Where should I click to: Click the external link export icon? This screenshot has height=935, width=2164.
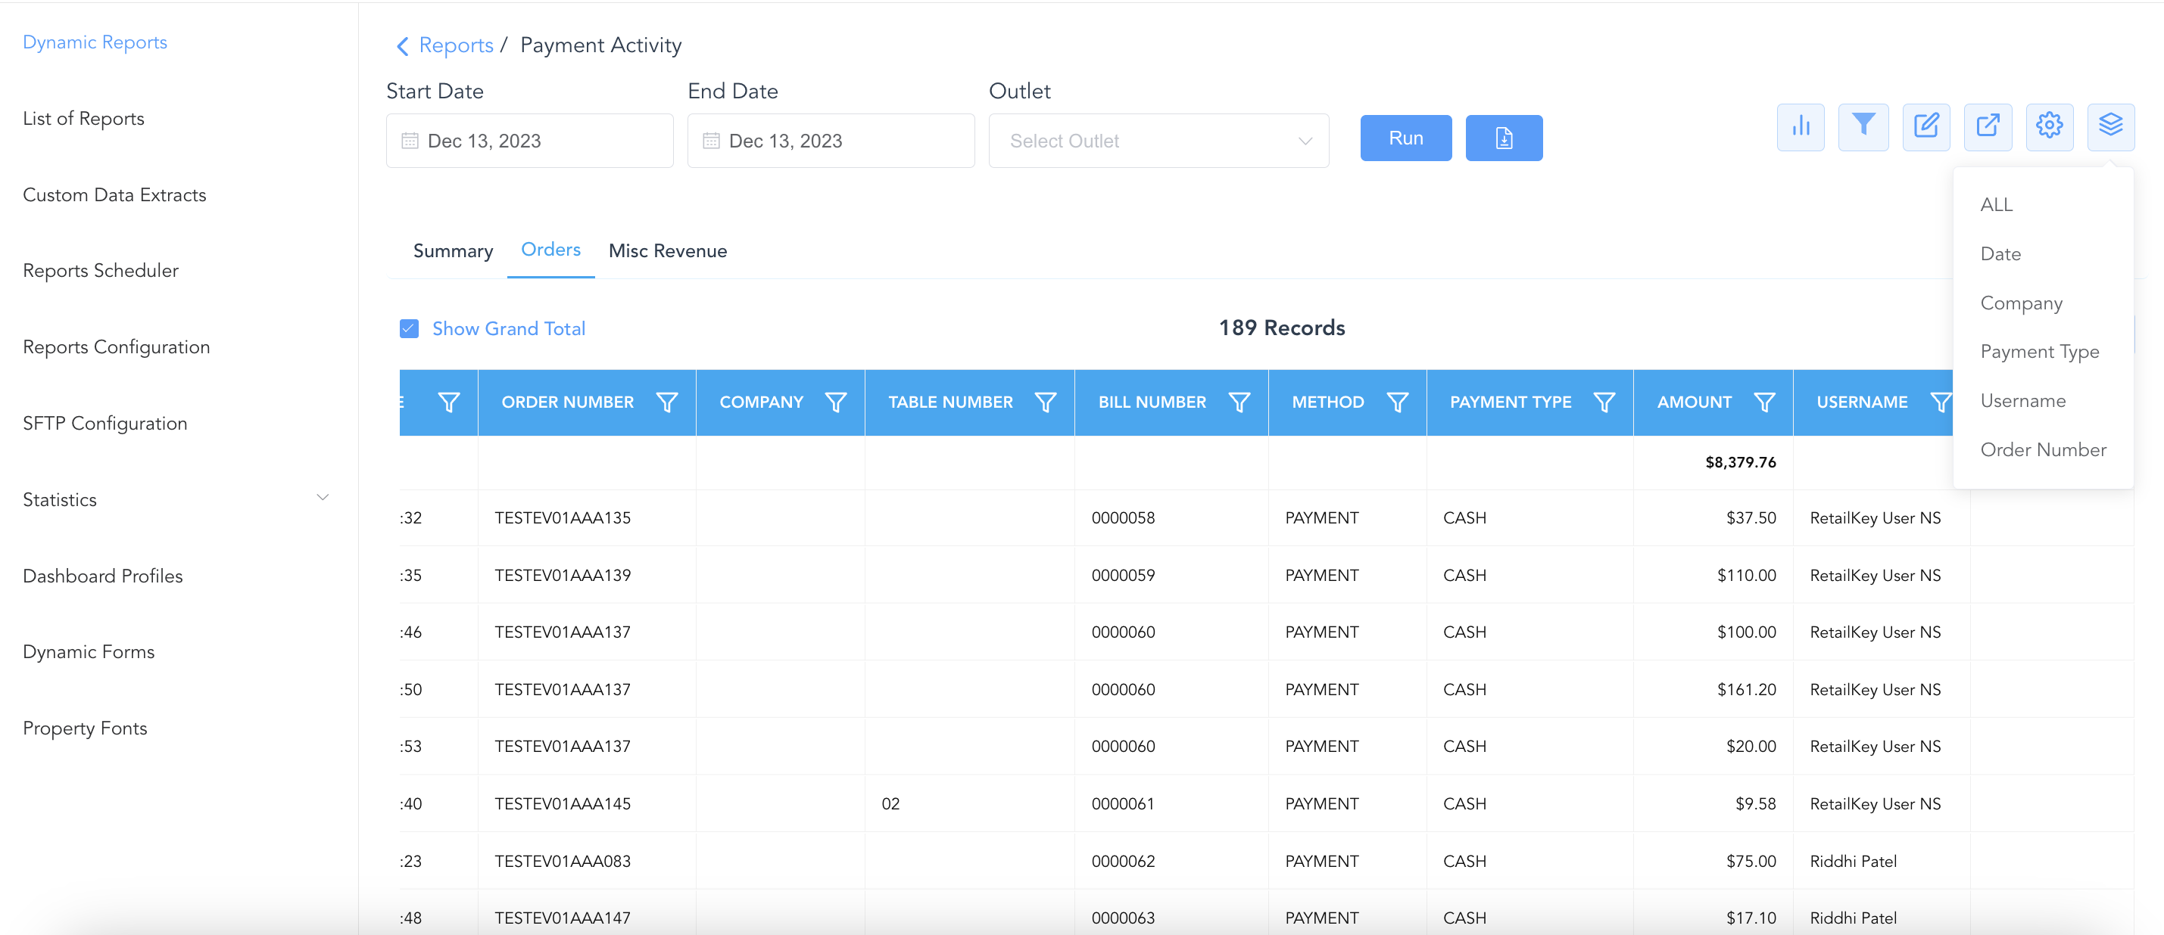click(x=1988, y=127)
